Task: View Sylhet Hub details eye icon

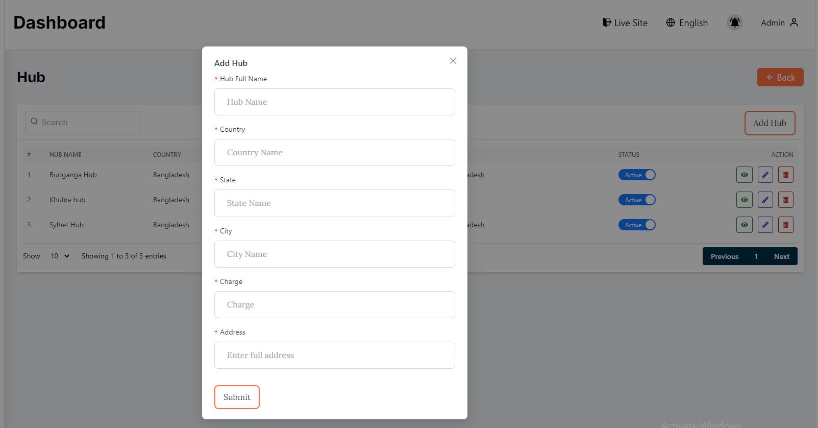Action: [x=744, y=225]
